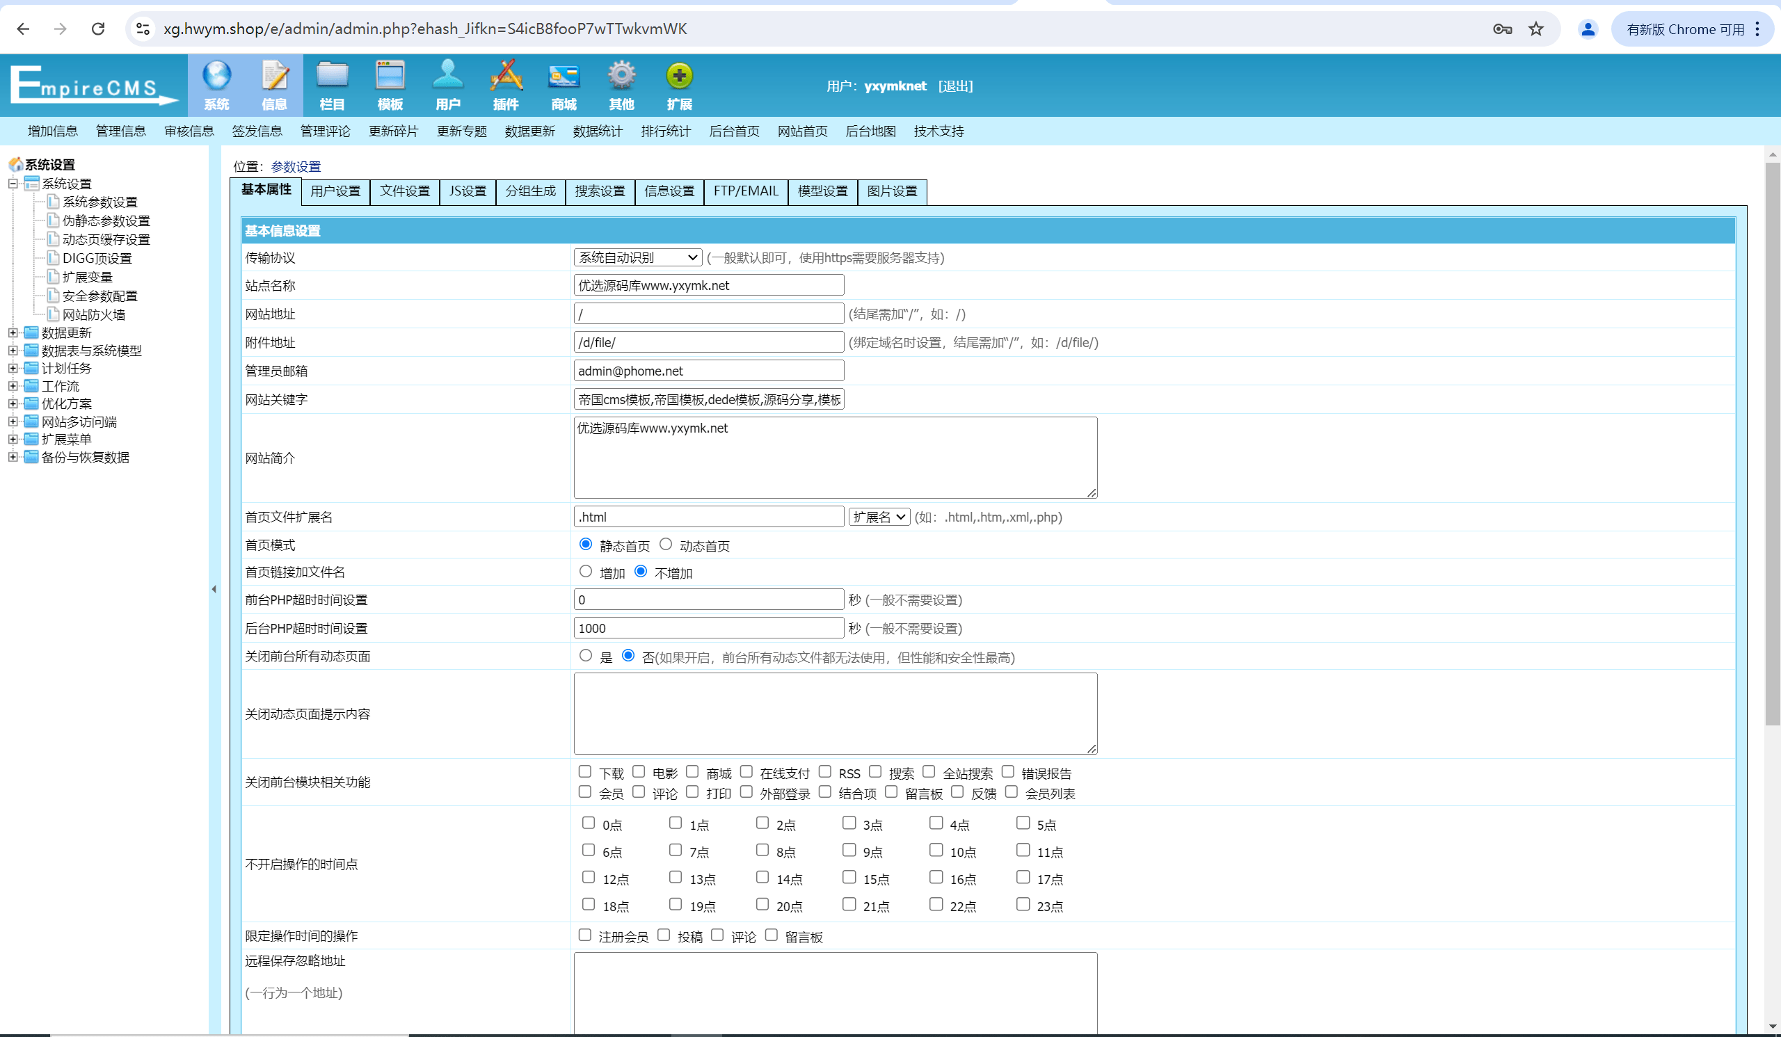This screenshot has width=1781, height=1037.
Task: Check the 留言板 module checkbox in module row
Action: click(891, 792)
